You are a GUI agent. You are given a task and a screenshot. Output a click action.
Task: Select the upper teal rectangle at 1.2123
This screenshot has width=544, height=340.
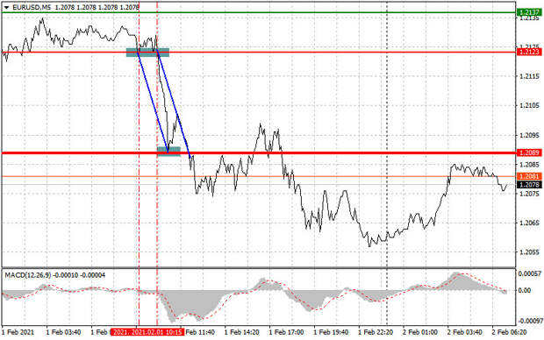click(147, 53)
